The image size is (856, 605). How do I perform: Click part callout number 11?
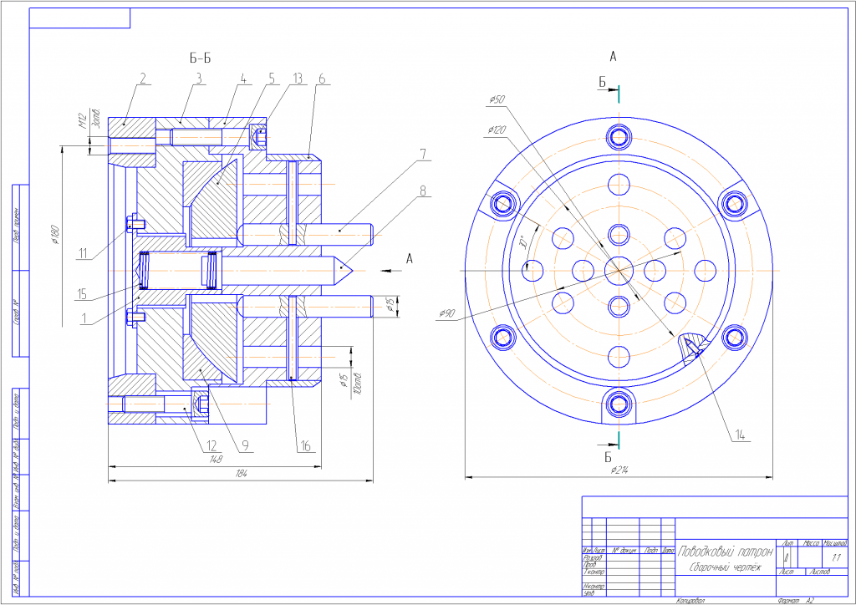coord(83,253)
